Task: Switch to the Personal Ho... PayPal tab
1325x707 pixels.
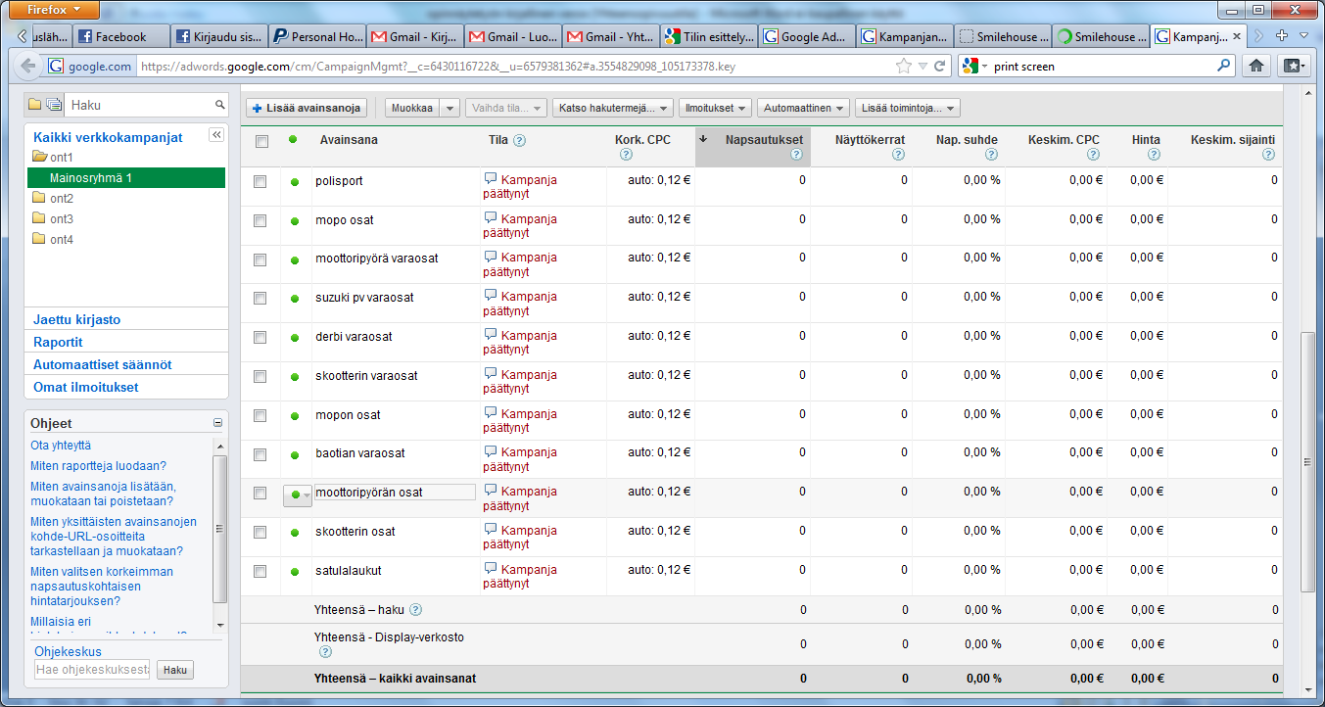Action: click(x=316, y=37)
